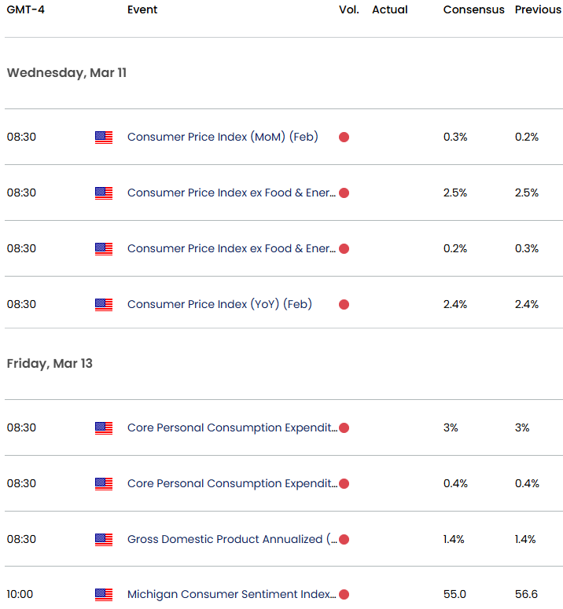Click the red volatility dot for Consumer Price Index (YoY)

tap(344, 305)
